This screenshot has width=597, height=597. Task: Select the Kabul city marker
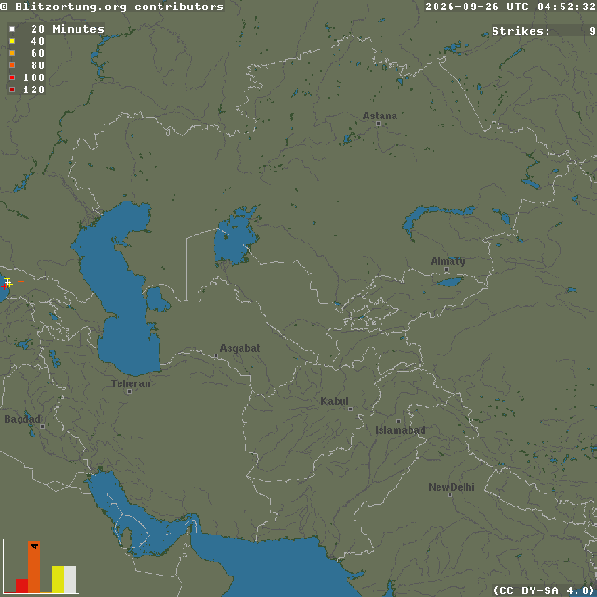(350, 409)
